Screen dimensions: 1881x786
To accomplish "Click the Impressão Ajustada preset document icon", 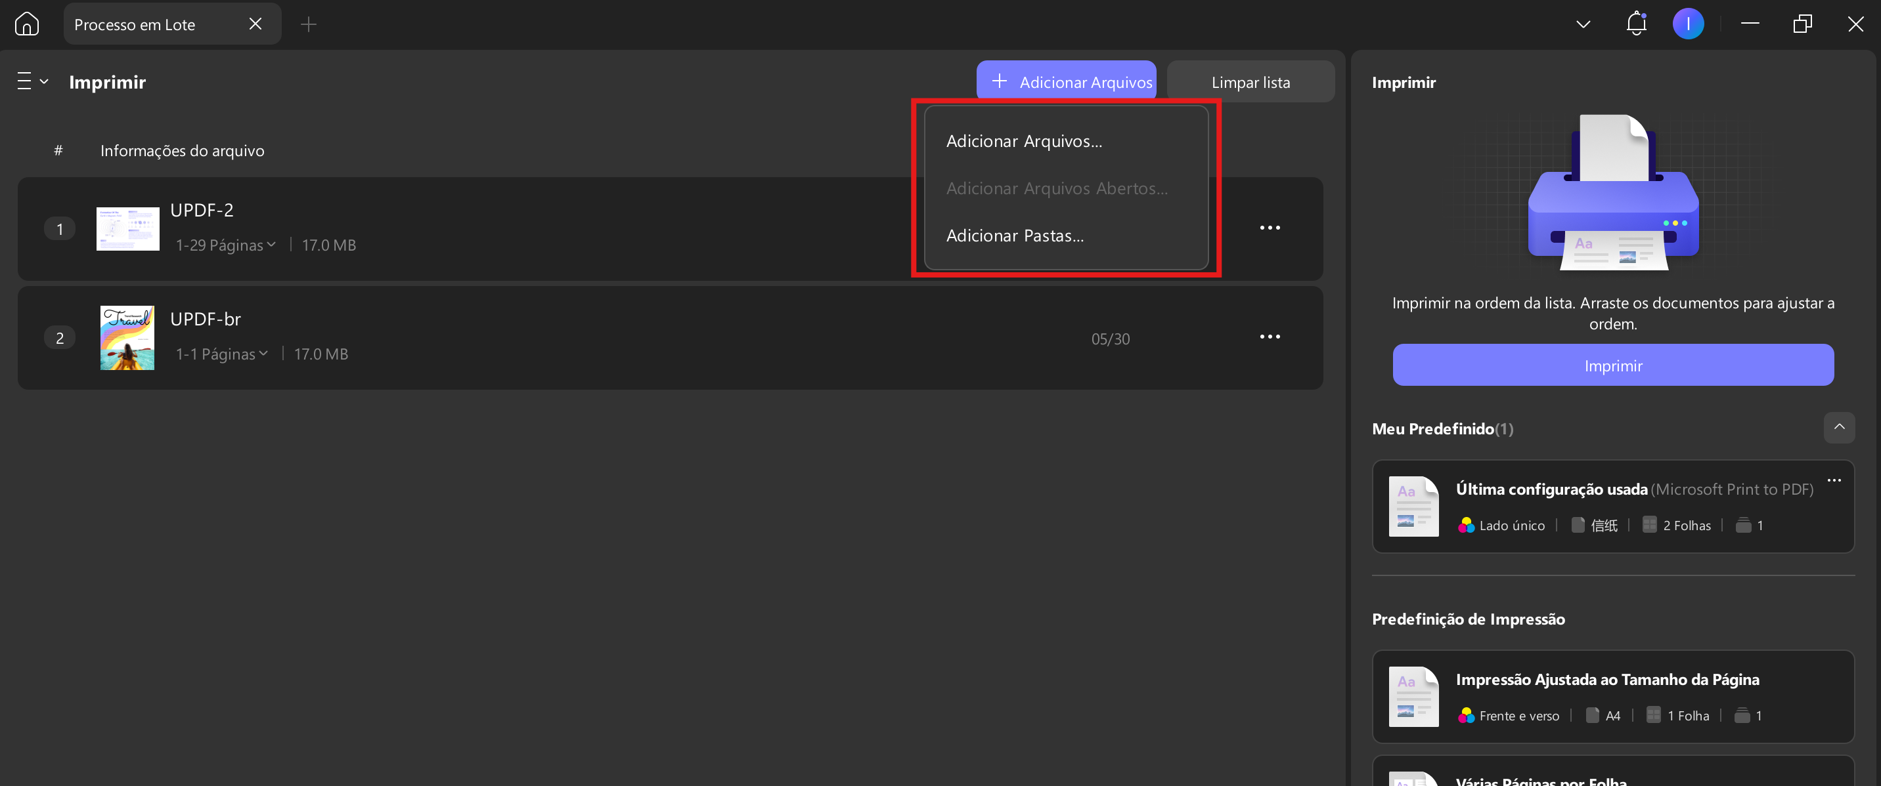I will 1413,697.
